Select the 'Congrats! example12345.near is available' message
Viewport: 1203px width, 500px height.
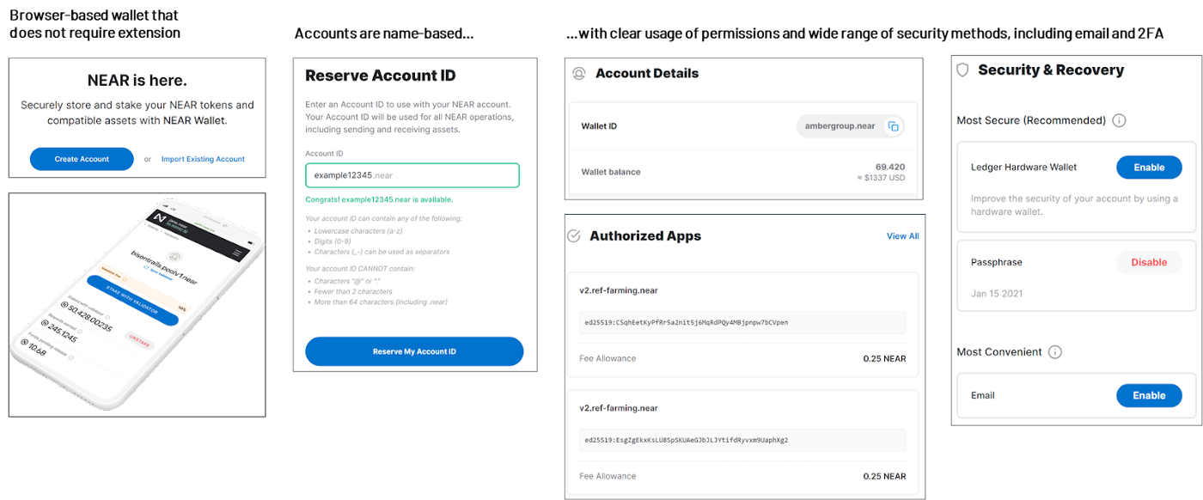click(379, 199)
